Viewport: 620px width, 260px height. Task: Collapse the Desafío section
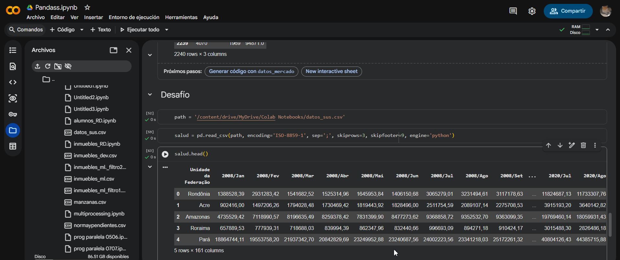click(150, 95)
